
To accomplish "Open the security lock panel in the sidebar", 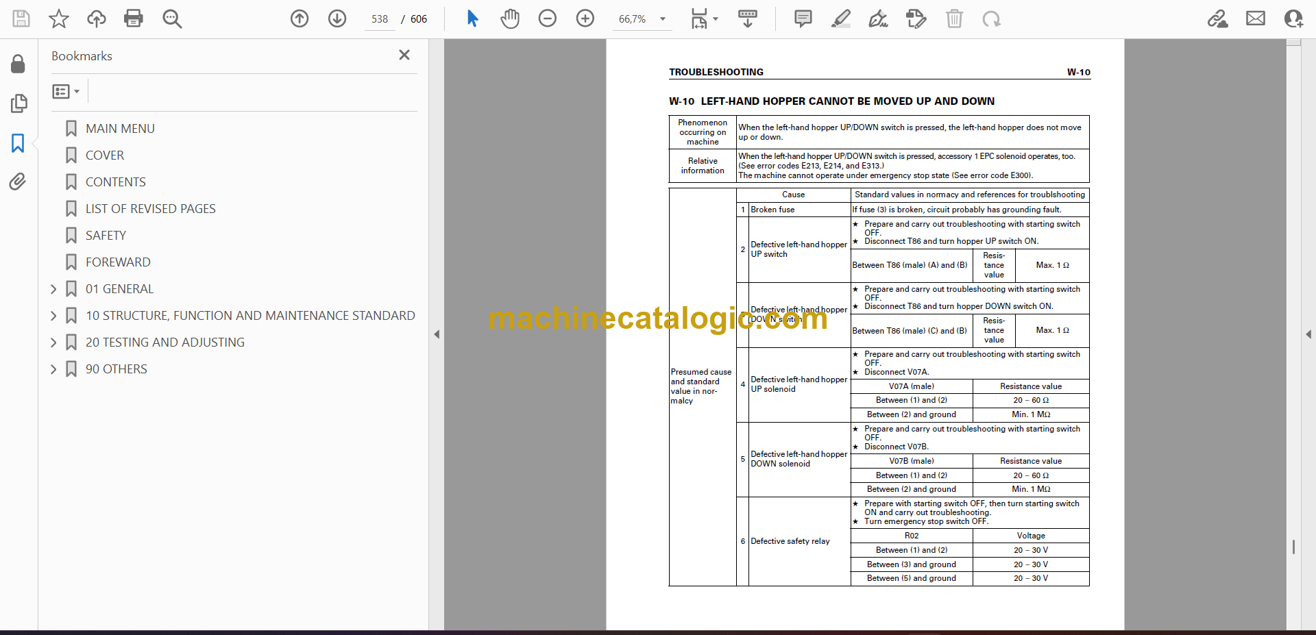I will 19,64.
